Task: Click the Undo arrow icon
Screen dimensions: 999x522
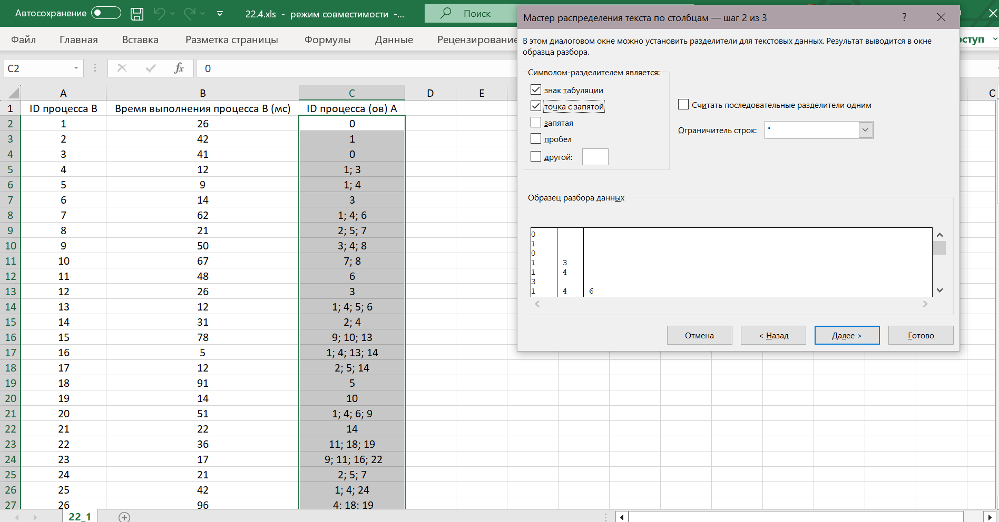Action: [x=159, y=14]
